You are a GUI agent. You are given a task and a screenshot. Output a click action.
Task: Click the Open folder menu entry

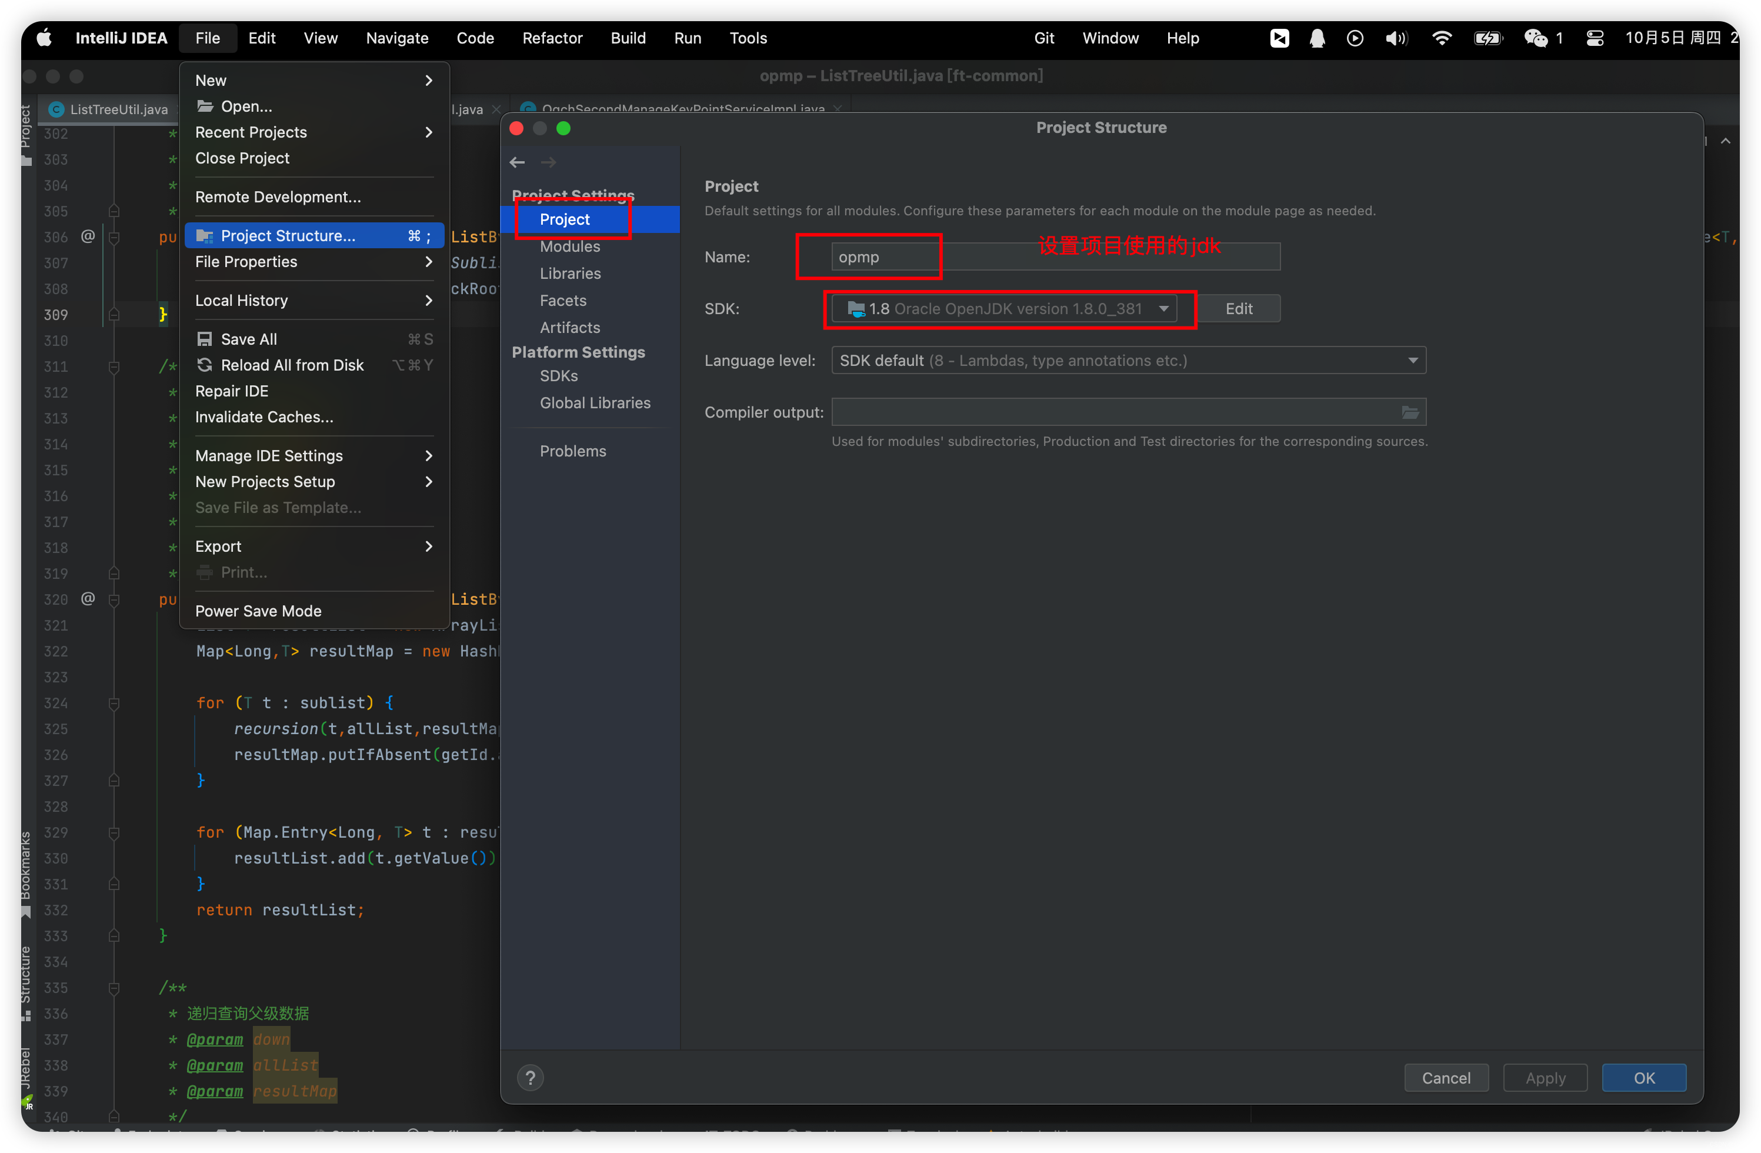pyautogui.click(x=246, y=106)
